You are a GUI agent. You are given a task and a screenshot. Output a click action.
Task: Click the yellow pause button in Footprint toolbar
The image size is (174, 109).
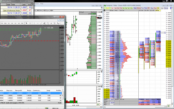(107, 8)
